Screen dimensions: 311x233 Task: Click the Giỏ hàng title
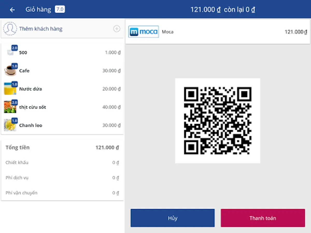[x=38, y=10]
